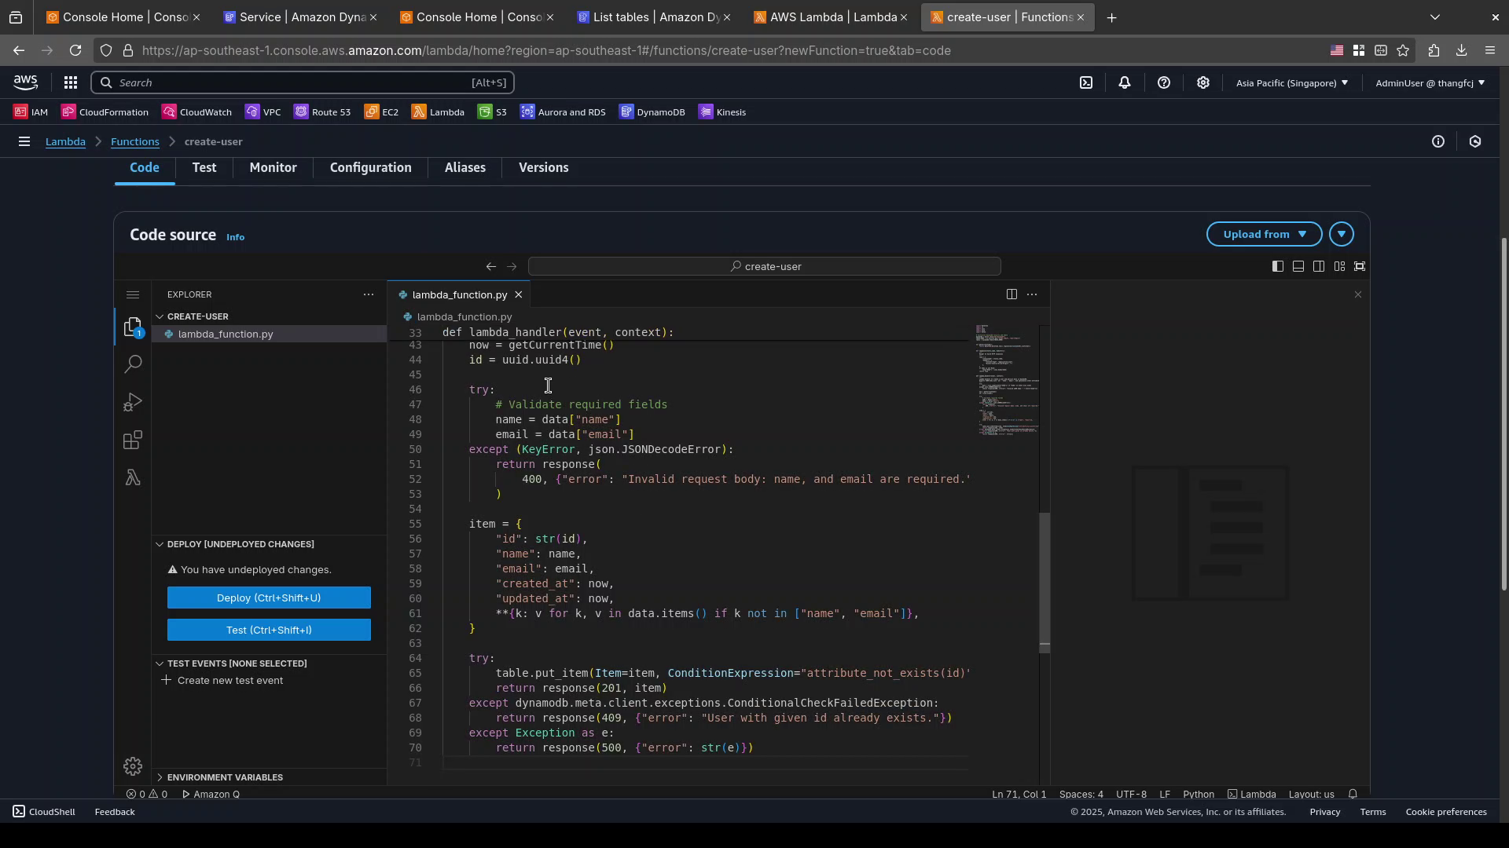The image size is (1509, 848).
Task: Open Amazon Q in the status bar
Action: 211,795
